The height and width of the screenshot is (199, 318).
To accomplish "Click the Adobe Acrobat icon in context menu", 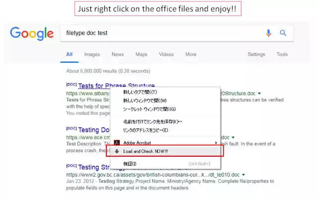I will (117, 143).
